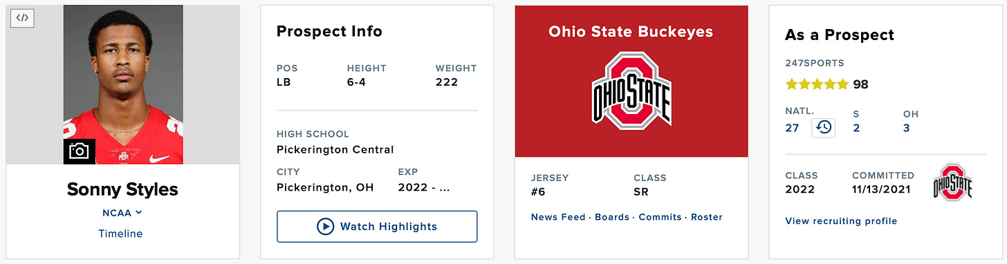The height and width of the screenshot is (264, 1007).
Task: Open the News Feed link
Action: [558, 217]
